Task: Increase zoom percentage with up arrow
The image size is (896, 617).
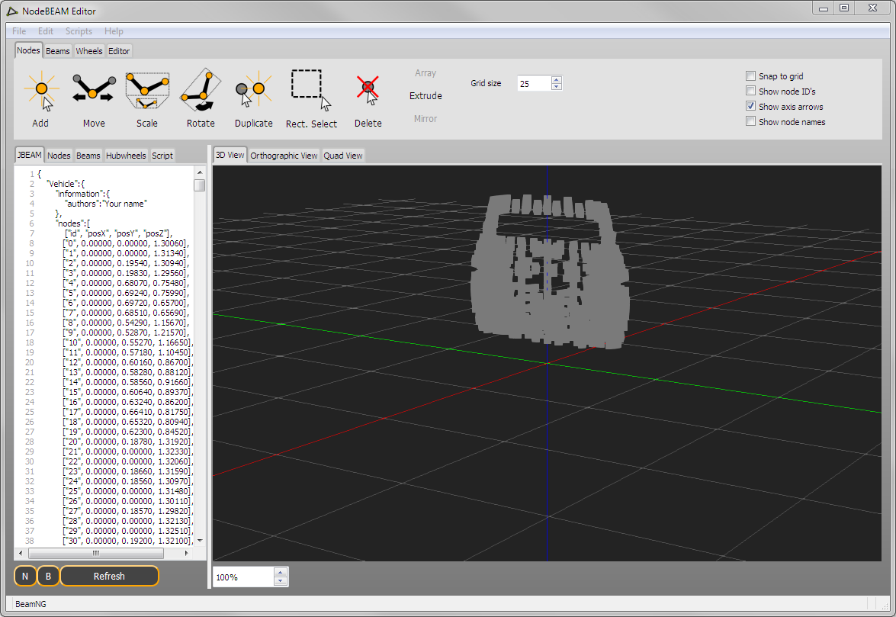Action: (280, 573)
